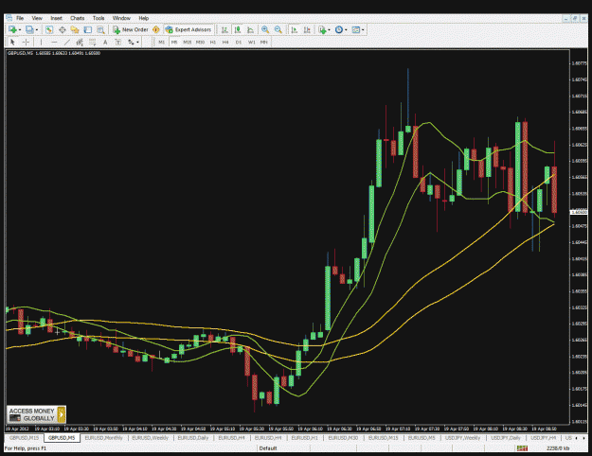Switch to the USDJPY,Weekly chart tab
Screen dimensions: 592x456
(462, 438)
